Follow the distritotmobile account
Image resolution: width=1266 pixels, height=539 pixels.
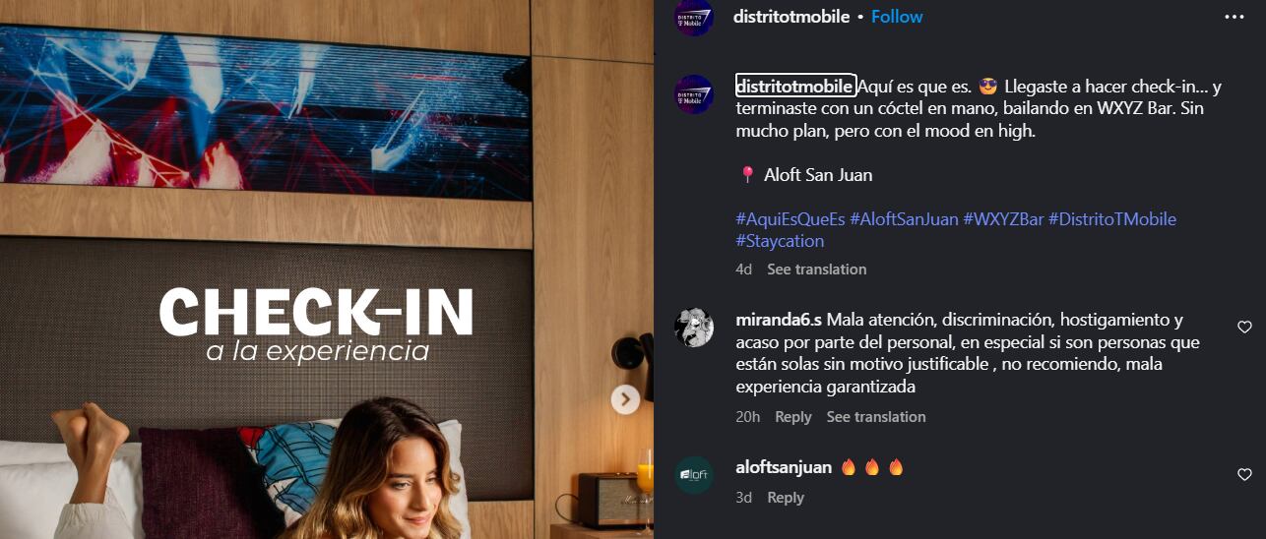897,17
